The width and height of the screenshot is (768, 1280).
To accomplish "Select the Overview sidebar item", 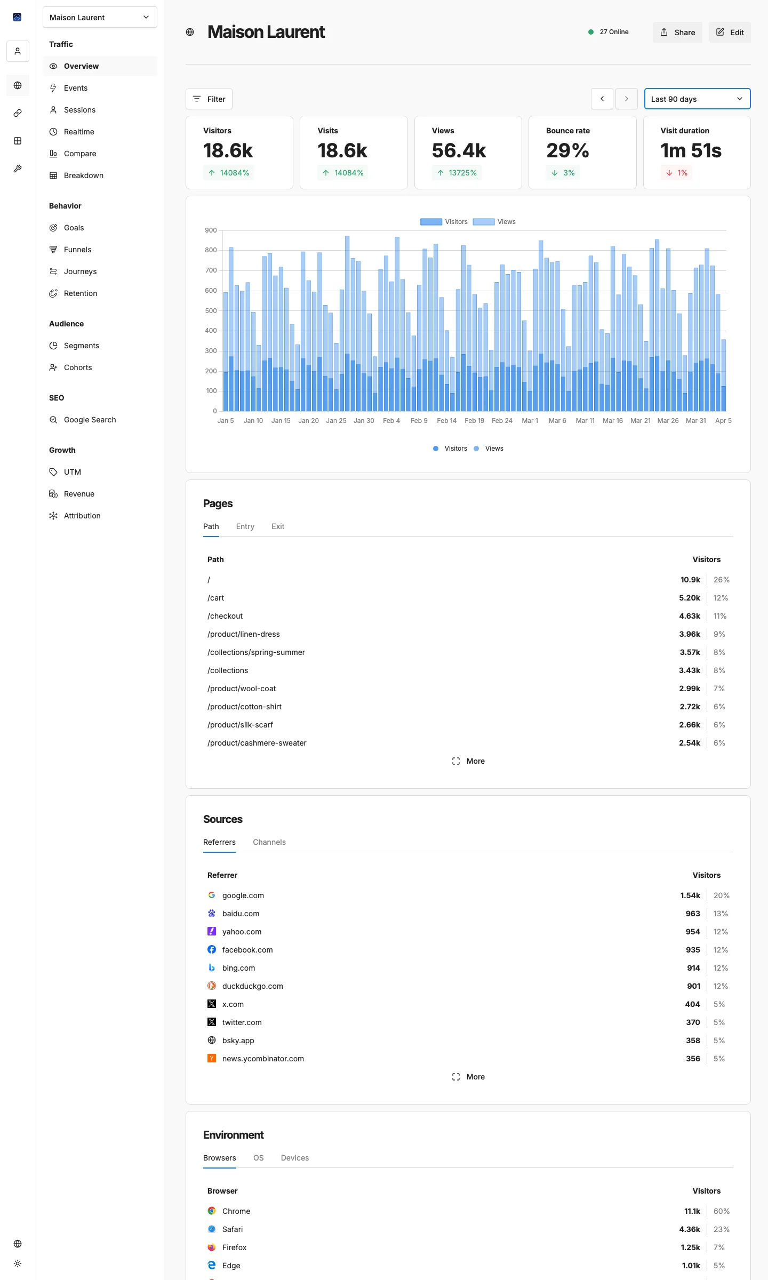I will 100,66.
